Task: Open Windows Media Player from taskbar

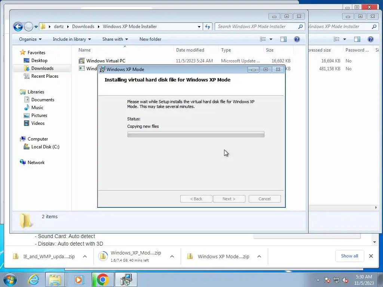Action: tap(79, 280)
